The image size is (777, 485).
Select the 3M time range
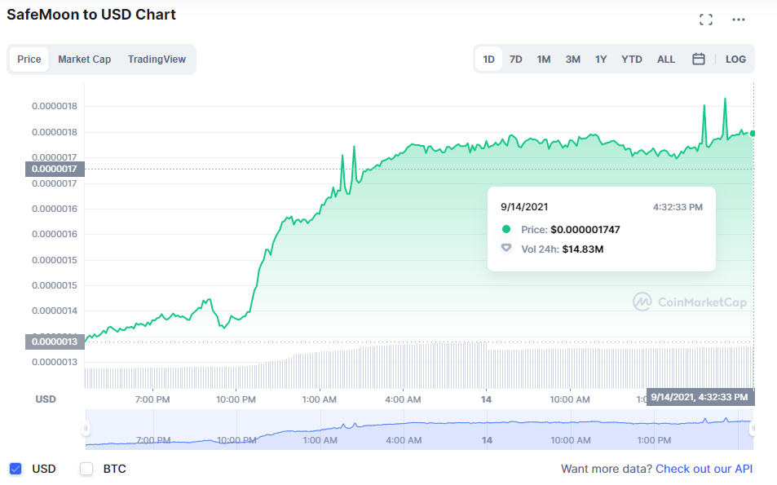coord(573,60)
